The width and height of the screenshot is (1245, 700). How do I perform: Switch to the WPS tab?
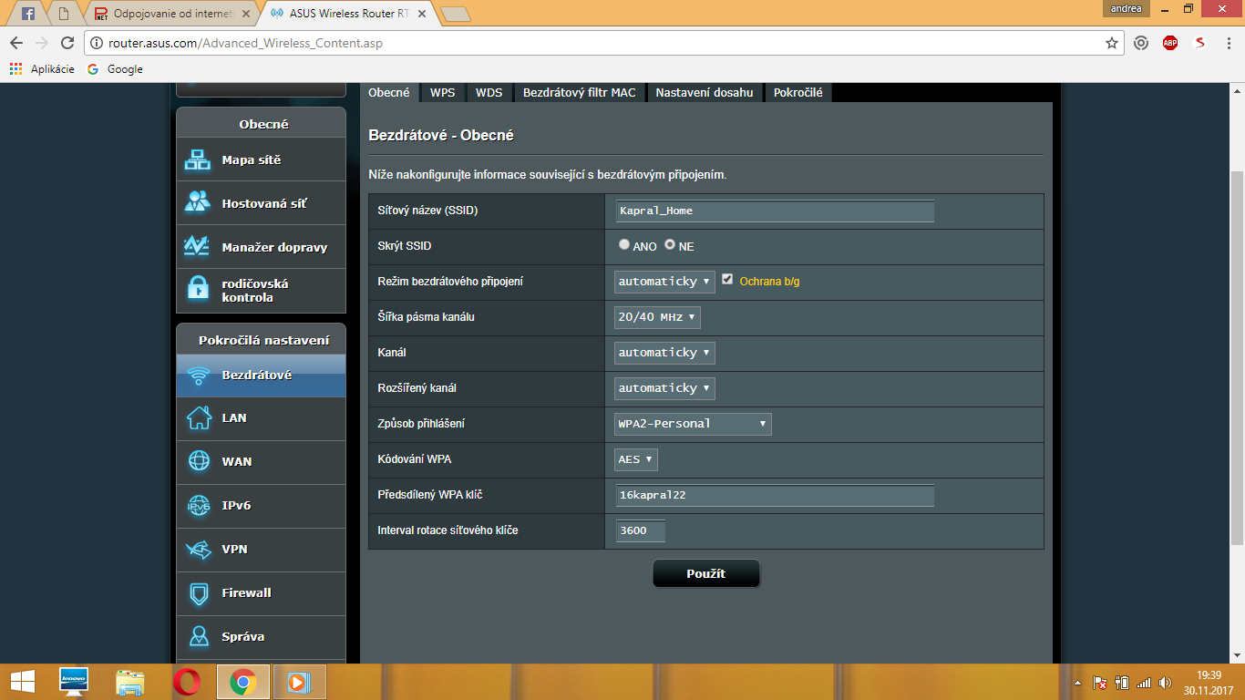(443, 93)
